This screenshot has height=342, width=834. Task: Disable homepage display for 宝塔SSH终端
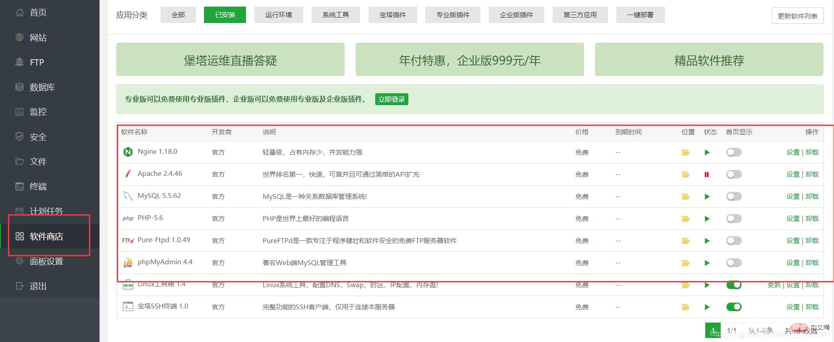point(734,307)
